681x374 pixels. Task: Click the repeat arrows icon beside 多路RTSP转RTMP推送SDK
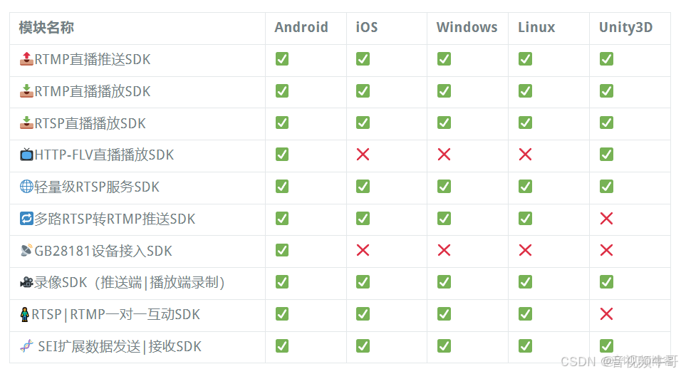[x=26, y=219]
